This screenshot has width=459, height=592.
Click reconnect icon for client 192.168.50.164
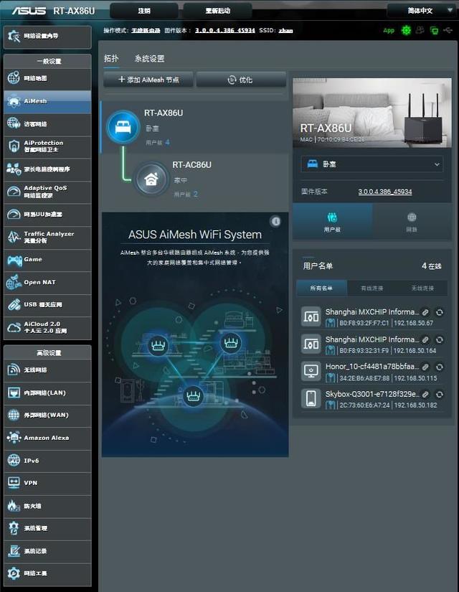[440, 340]
